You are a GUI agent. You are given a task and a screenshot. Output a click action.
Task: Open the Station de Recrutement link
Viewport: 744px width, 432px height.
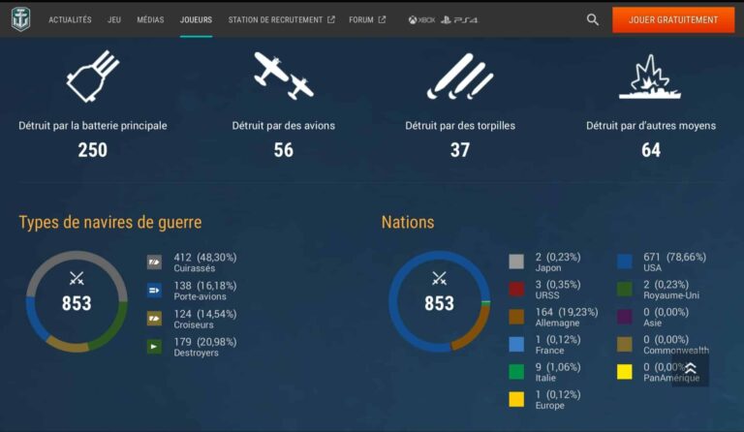click(x=281, y=19)
